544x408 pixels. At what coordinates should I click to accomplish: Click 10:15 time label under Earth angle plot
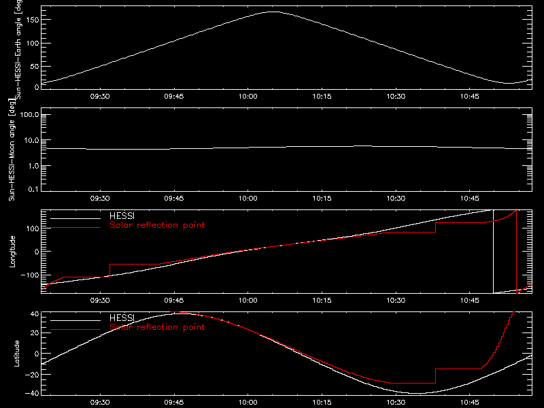click(322, 96)
